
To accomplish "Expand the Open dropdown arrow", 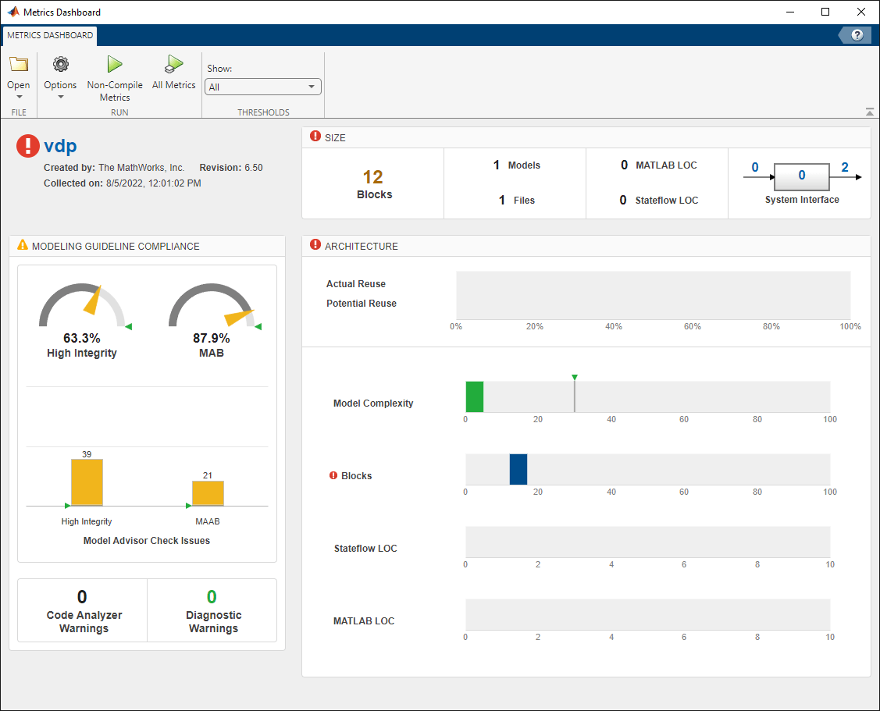I will click(x=19, y=98).
